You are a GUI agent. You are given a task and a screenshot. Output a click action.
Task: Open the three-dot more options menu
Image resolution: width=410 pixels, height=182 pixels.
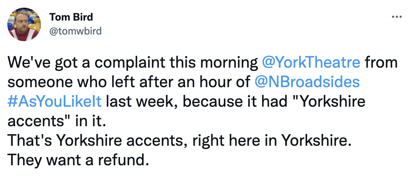coord(397,17)
